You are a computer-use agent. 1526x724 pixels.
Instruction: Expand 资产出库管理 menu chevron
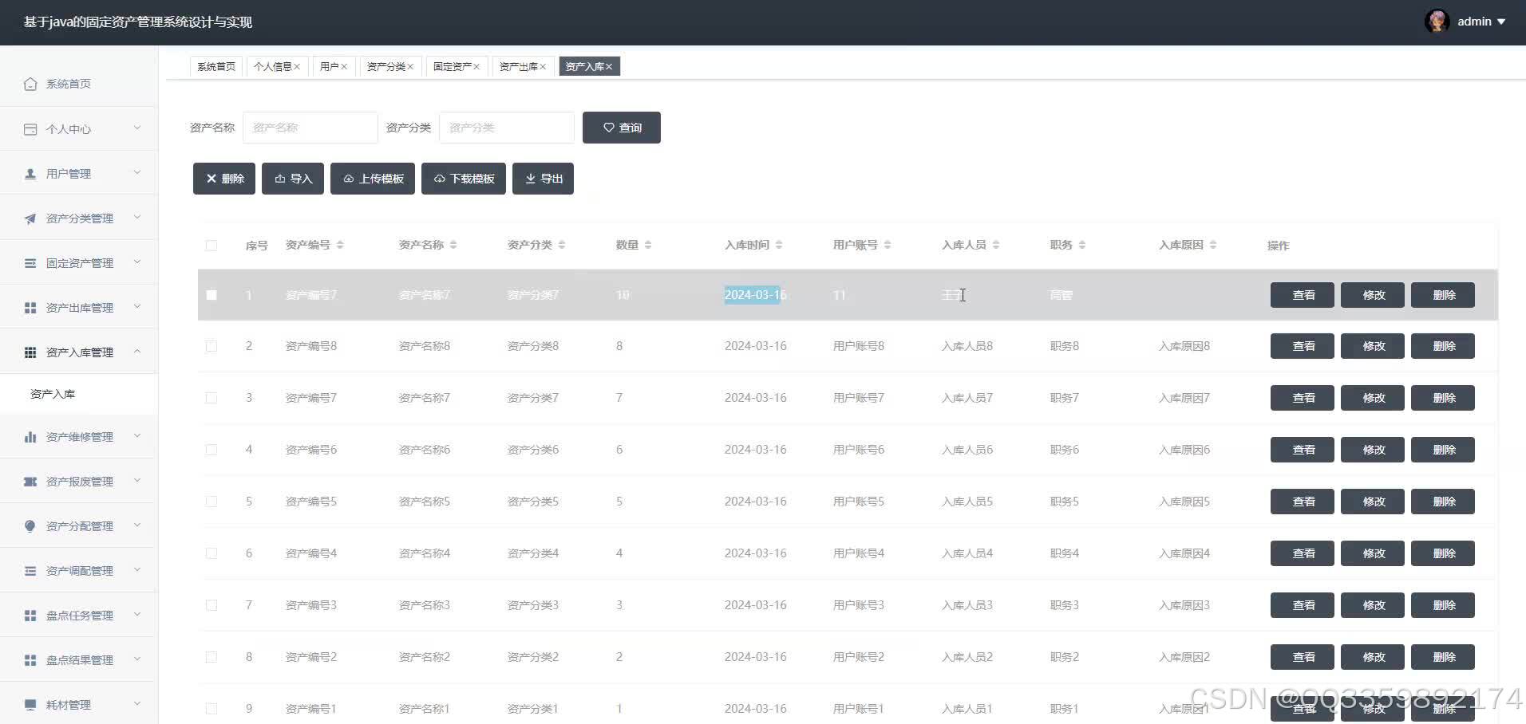click(x=137, y=307)
